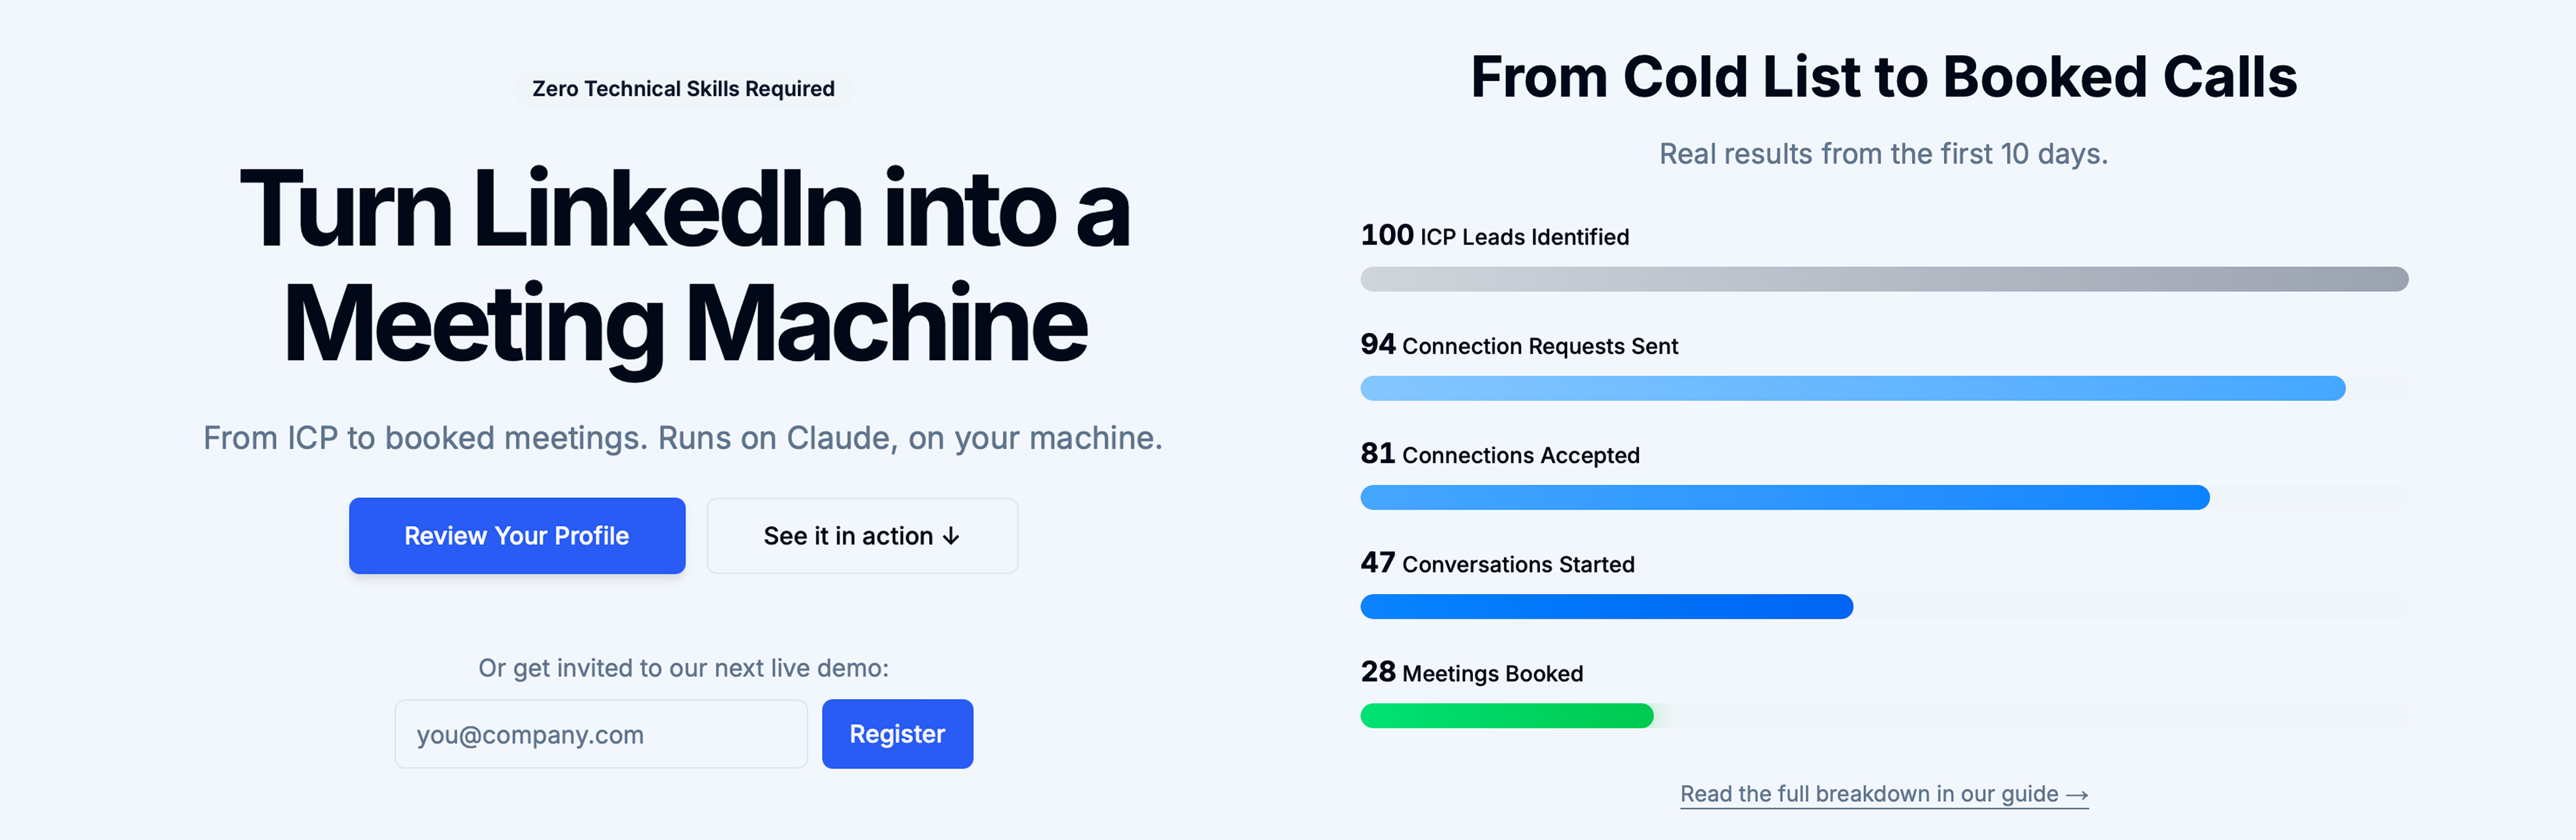The width and height of the screenshot is (2576, 840).
Task: Click the arrow after the guide link
Action: [2077, 795]
